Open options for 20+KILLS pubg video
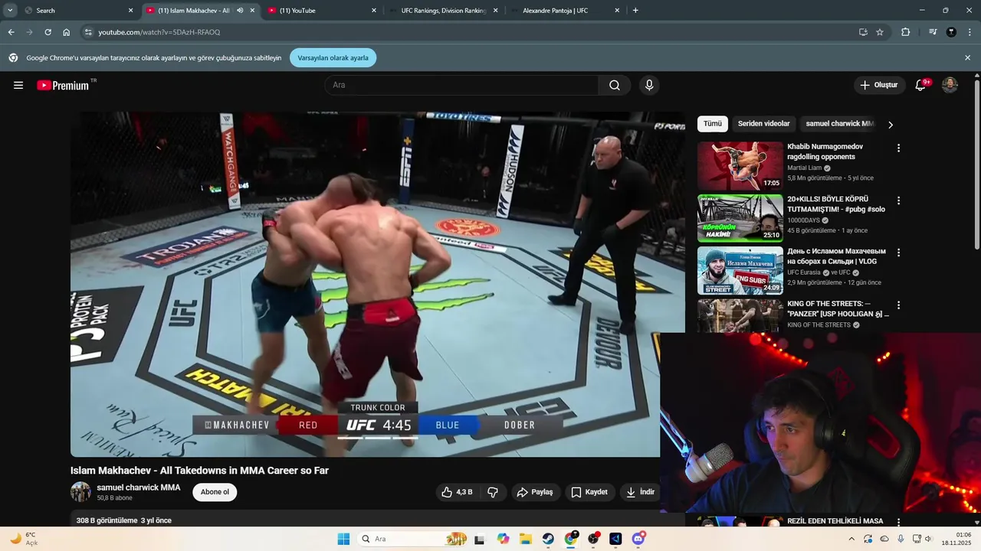This screenshot has width=981, height=551. coord(899,201)
